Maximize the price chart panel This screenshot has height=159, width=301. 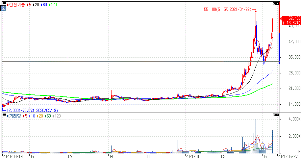274,4
